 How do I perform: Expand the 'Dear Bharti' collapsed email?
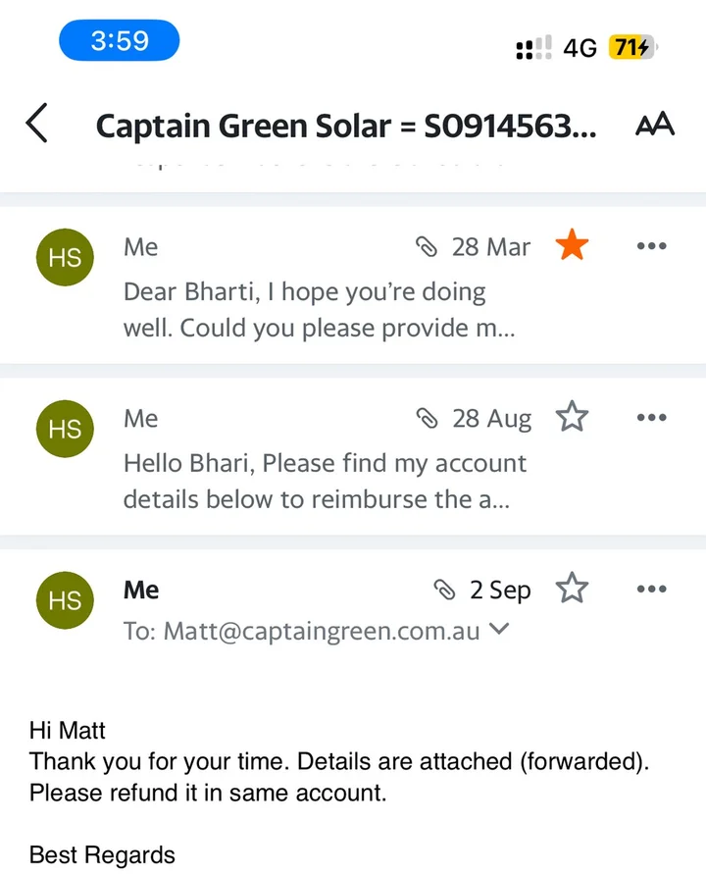pos(353,284)
